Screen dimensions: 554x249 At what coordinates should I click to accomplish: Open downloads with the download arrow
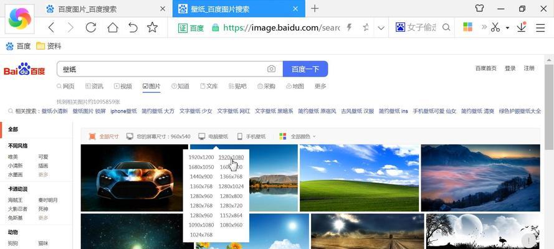[x=522, y=27]
